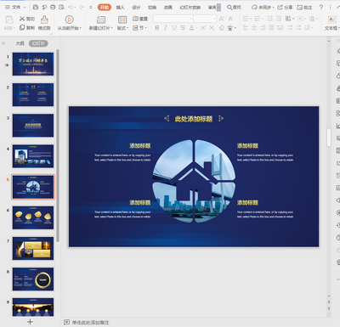
Task: Click the help question mark icon
Action: [321, 7]
